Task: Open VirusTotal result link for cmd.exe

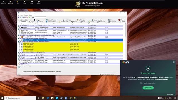Action: pyautogui.click(x=107, y=27)
